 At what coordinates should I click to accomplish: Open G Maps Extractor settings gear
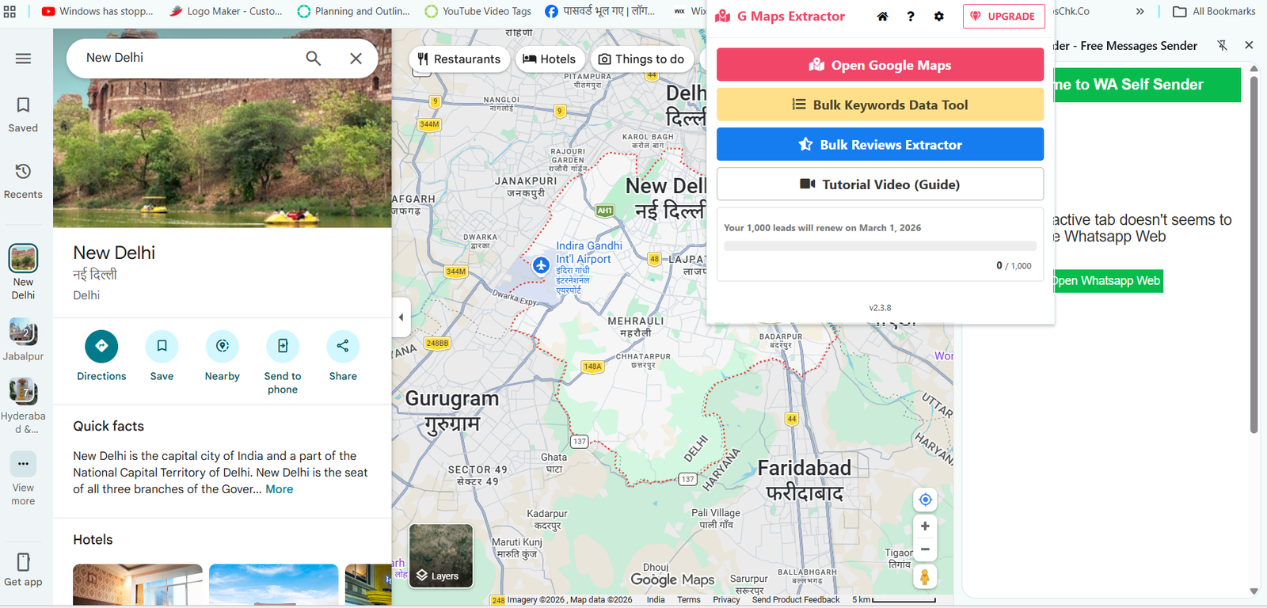pyautogui.click(x=939, y=17)
